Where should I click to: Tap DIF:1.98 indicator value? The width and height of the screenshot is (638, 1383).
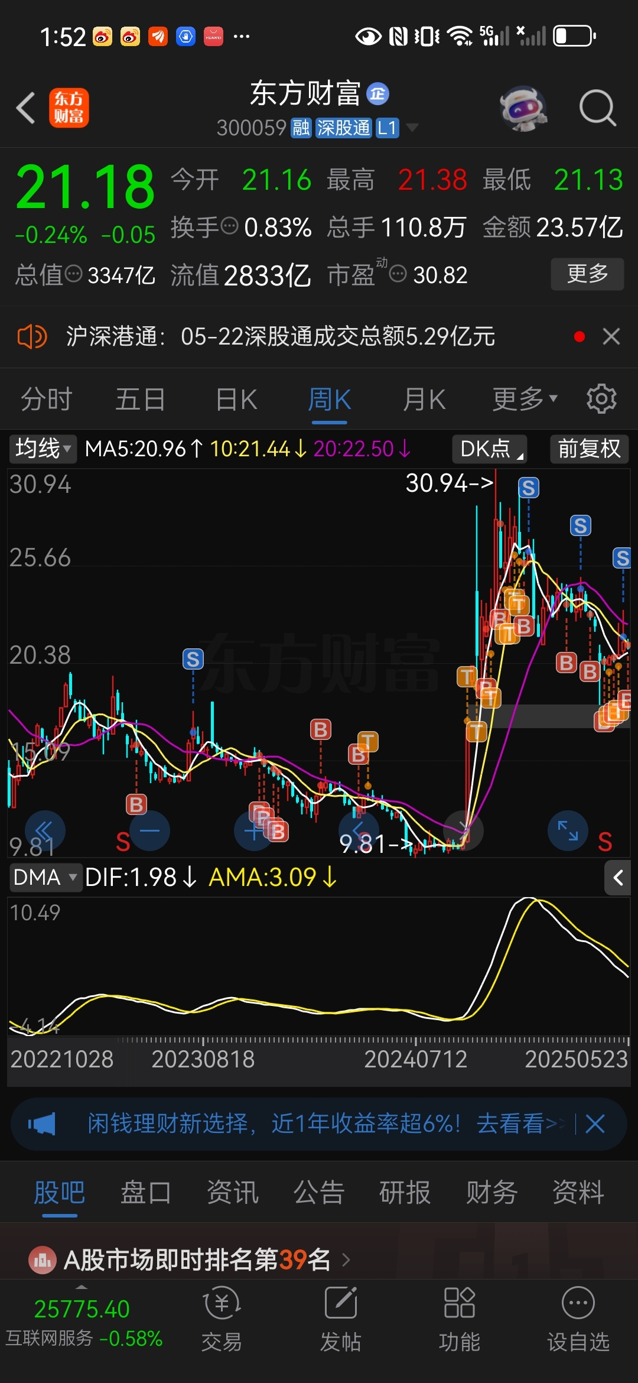(140, 877)
